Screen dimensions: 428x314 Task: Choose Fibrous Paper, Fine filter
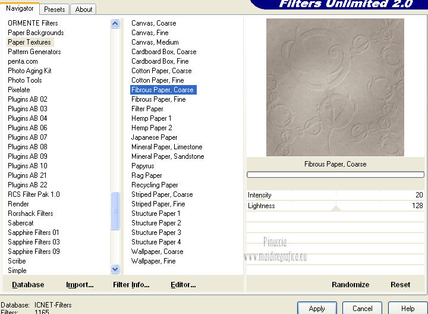(159, 99)
